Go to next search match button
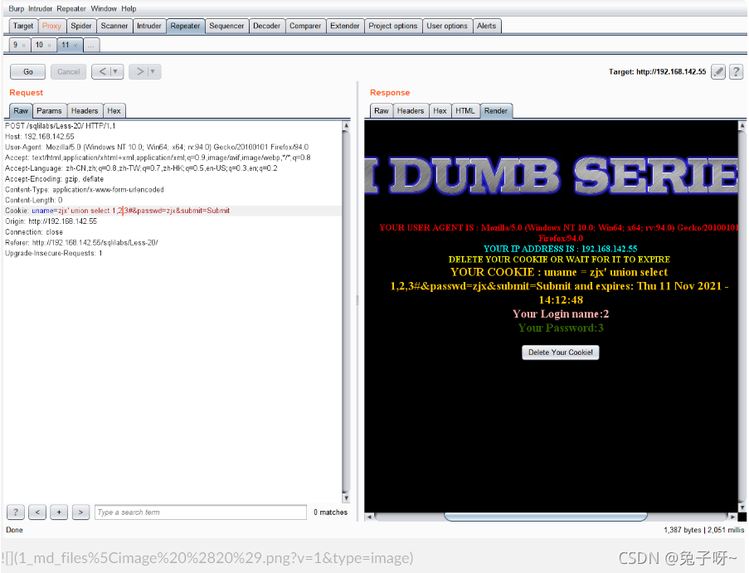This screenshot has height=573, width=749. point(80,512)
